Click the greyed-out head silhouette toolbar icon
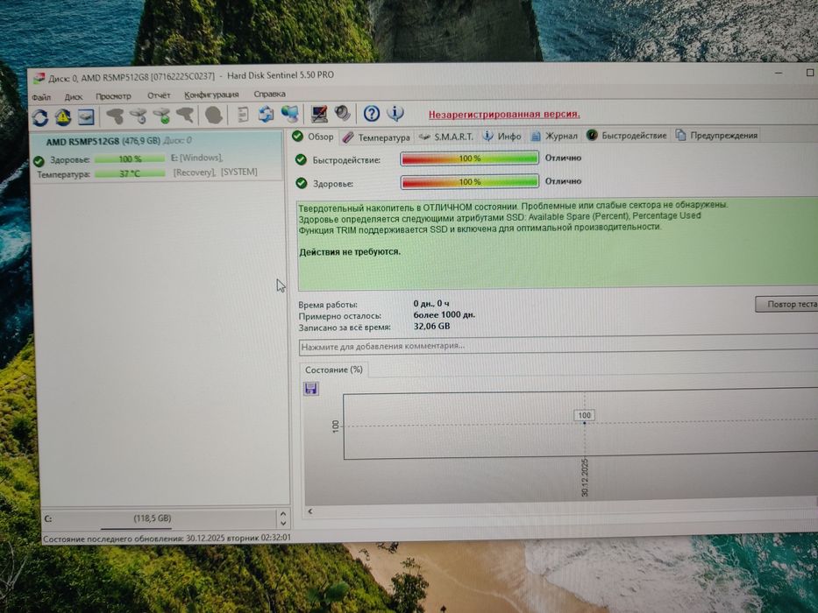The height and width of the screenshot is (613, 818). point(214,115)
